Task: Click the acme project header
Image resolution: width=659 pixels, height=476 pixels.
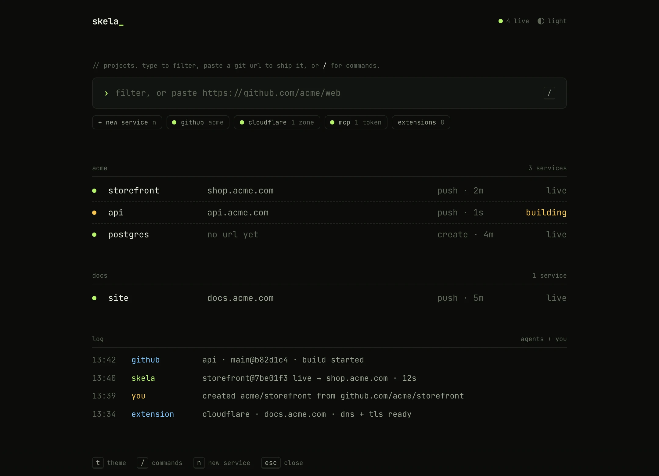Action: 100,168
